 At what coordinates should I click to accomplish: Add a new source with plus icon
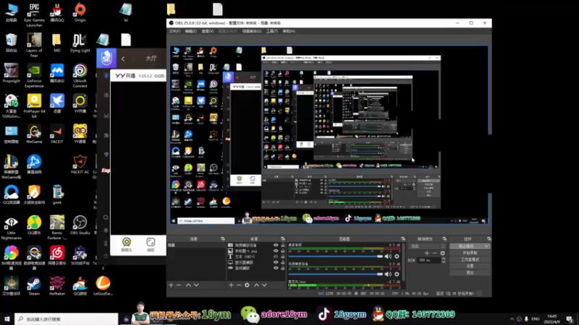click(x=231, y=285)
